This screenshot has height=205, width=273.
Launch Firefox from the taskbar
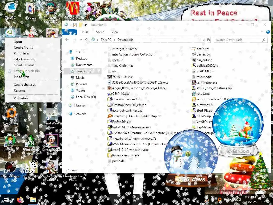tap(20, 200)
